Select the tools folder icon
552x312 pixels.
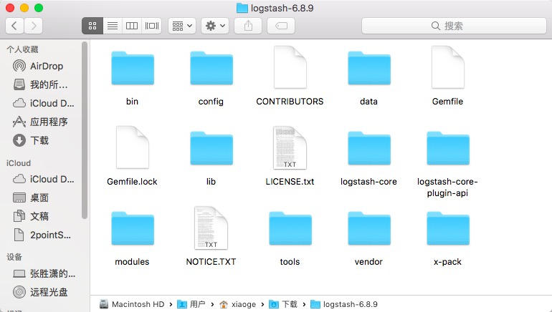coord(290,228)
